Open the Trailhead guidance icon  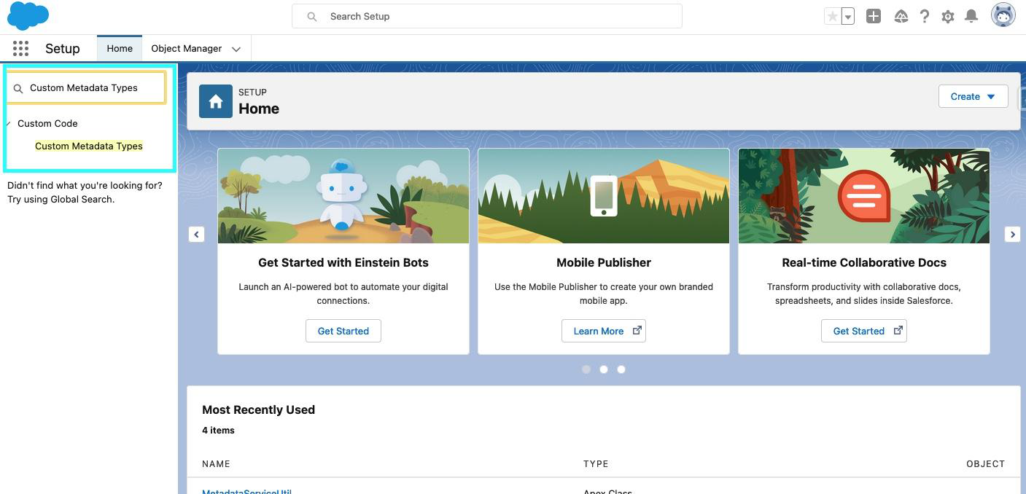pos(901,16)
